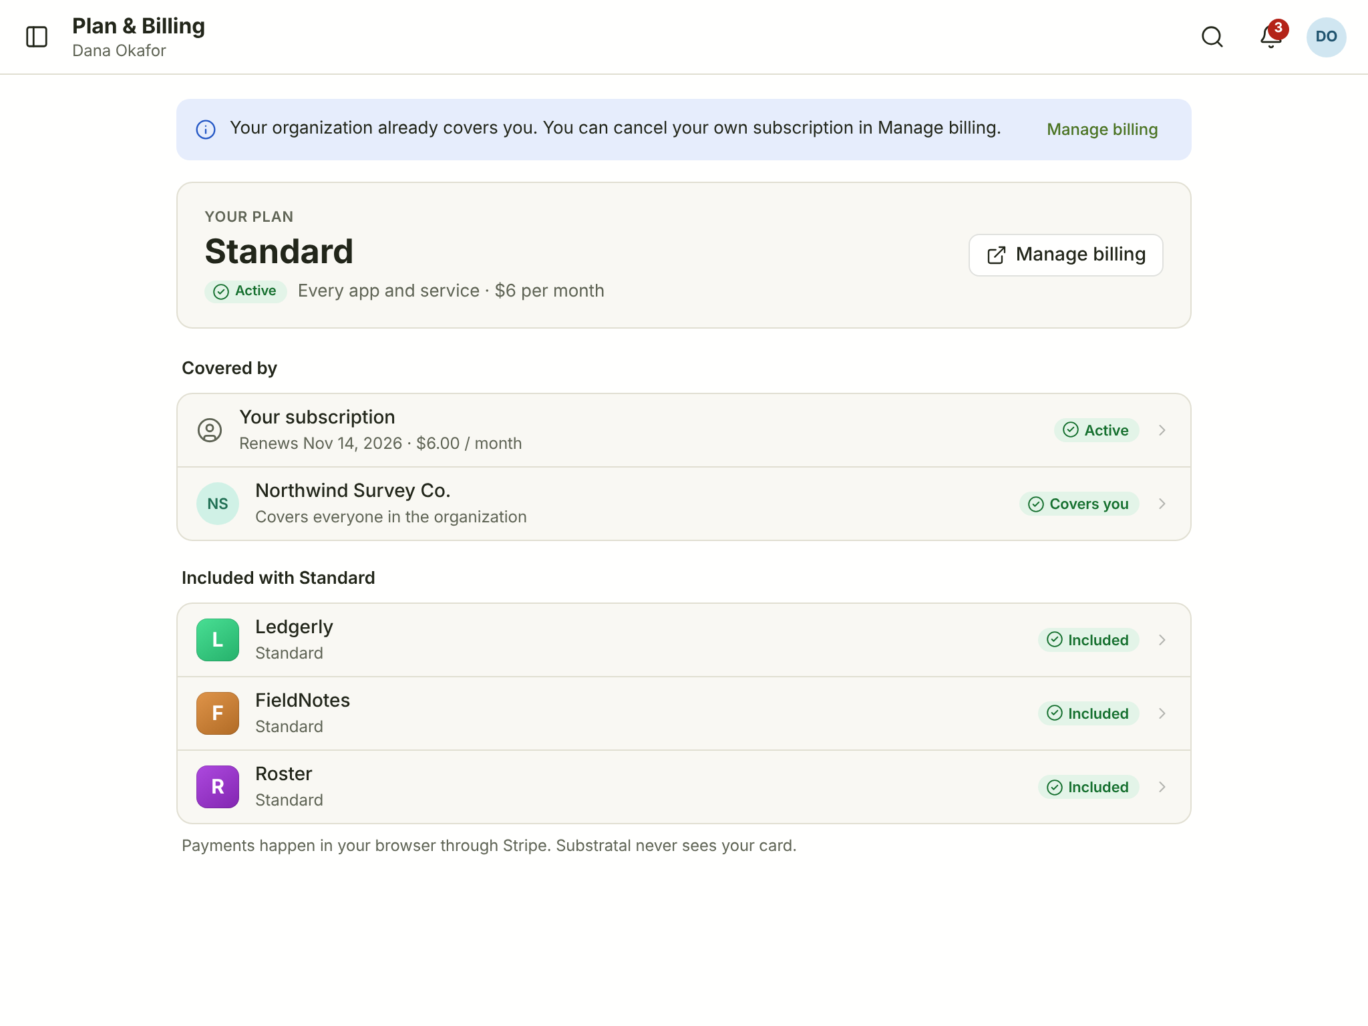Expand the Northwind Survey Co. row chevron
The image size is (1368, 1026).
click(1162, 504)
